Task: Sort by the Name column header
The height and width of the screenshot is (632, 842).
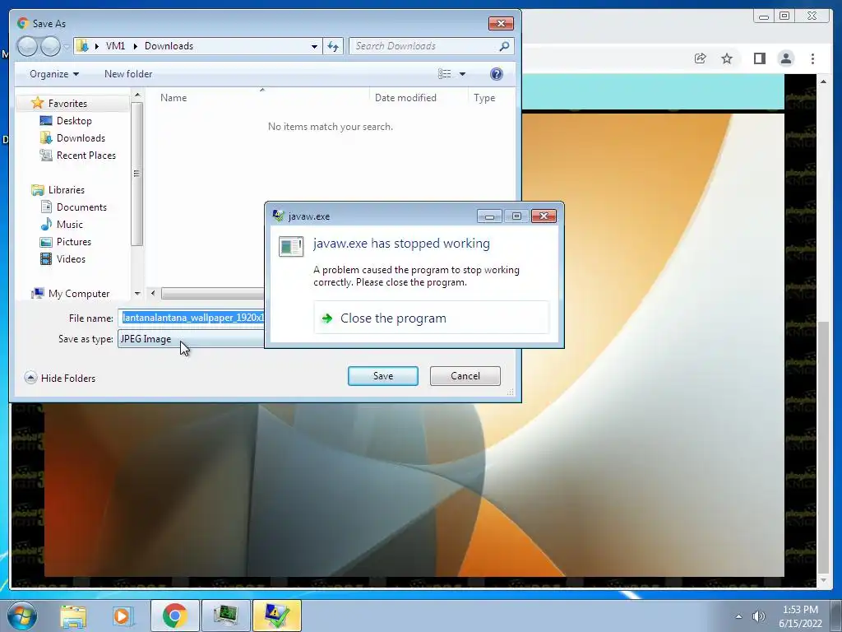Action: pos(262,98)
